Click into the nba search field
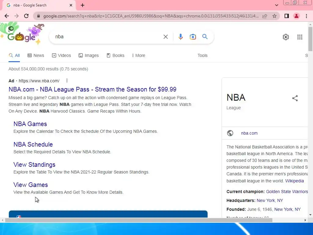Image resolution: width=313 pixels, height=235 pixels. (x=108, y=37)
